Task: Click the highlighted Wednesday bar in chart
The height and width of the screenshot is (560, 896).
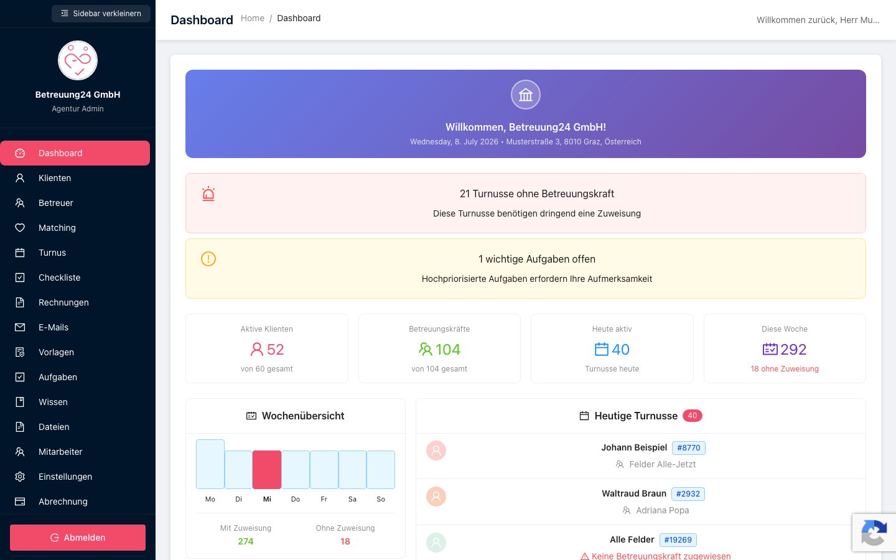Action: point(267,470)
